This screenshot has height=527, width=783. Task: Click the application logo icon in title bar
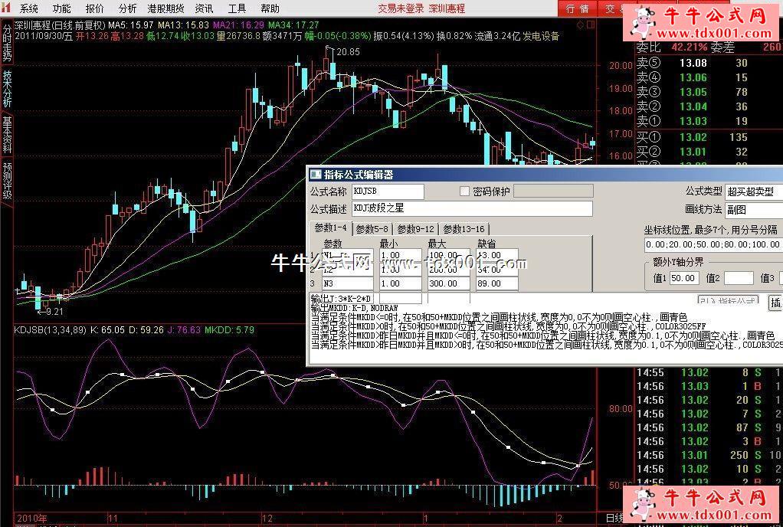5,8
